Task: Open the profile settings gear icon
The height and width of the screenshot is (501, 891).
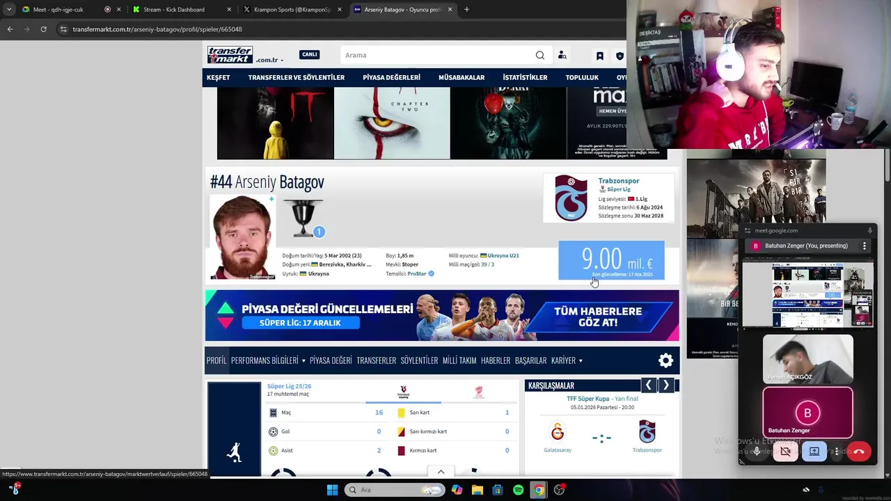Action: click(665, 360)
